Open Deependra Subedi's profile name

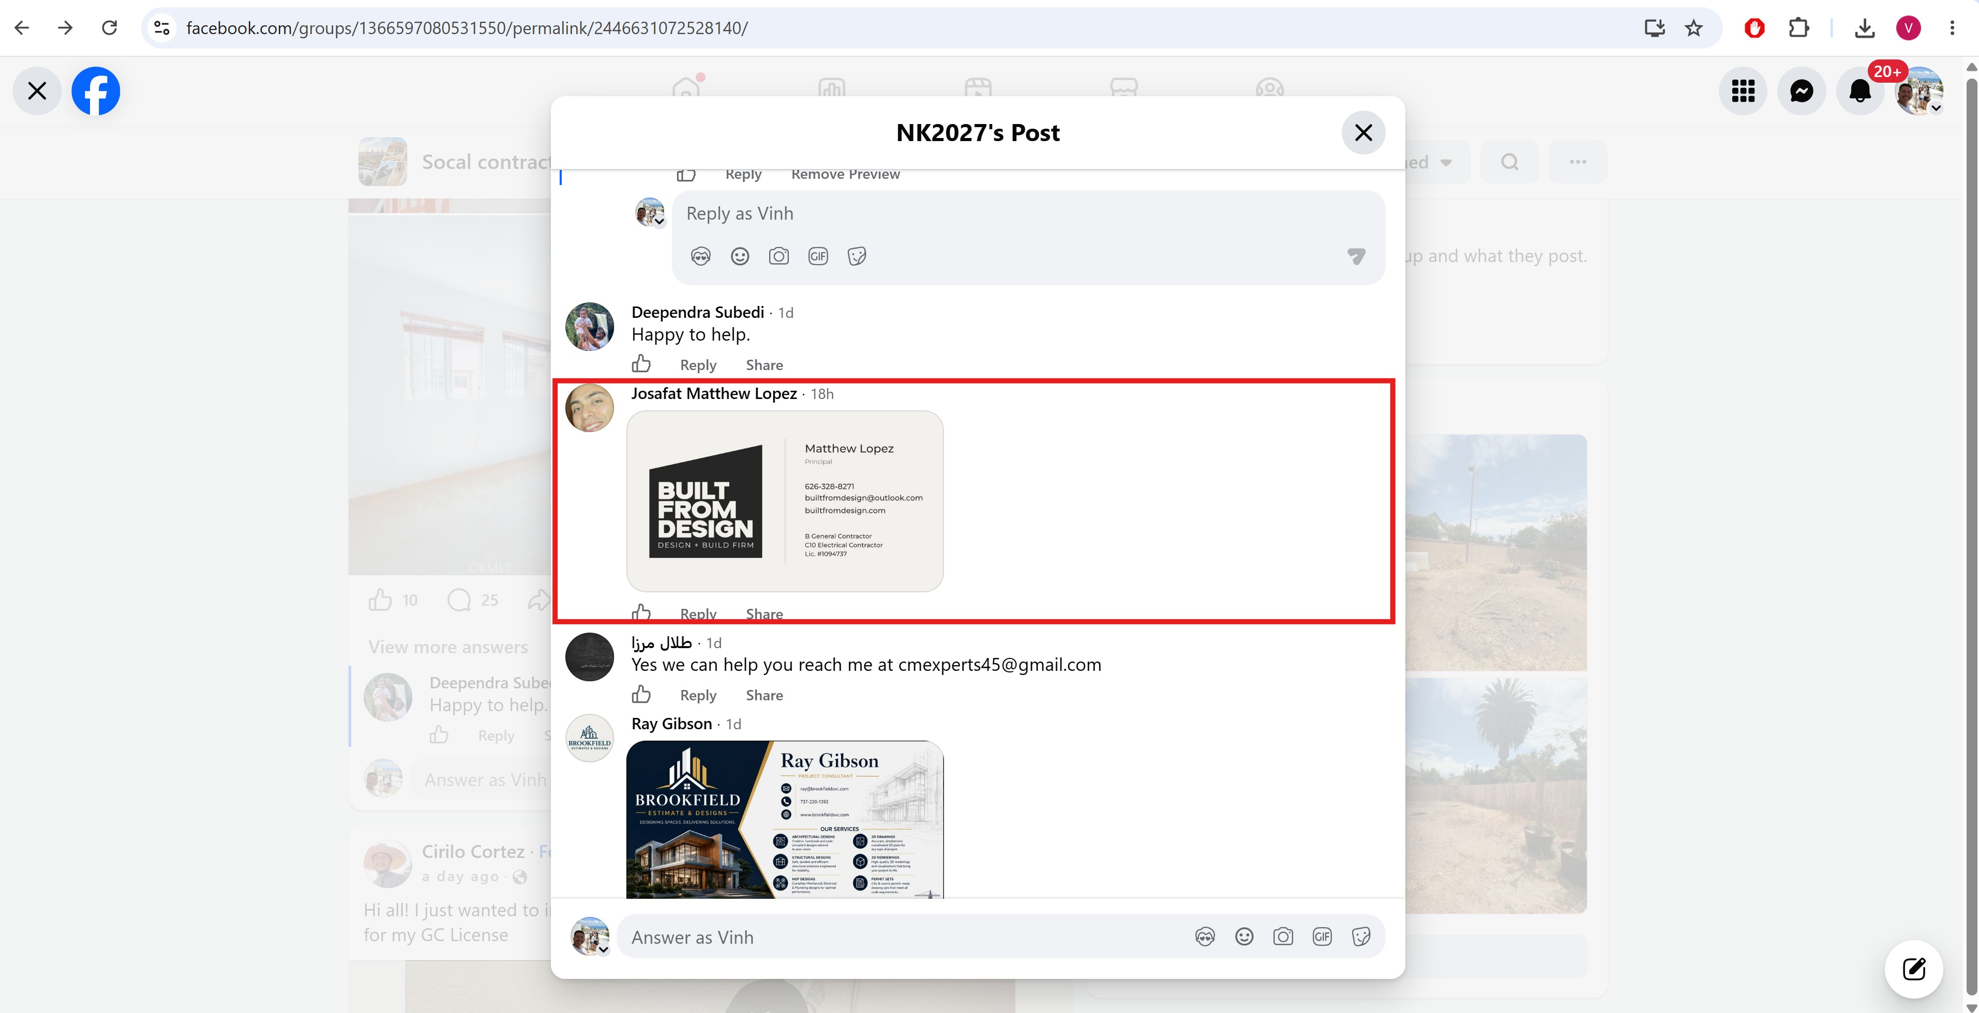click(698, 312)
